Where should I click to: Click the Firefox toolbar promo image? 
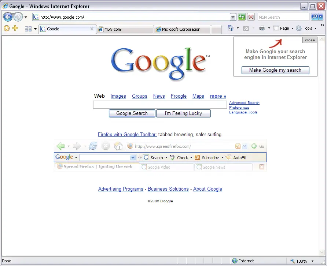point(160,156)
